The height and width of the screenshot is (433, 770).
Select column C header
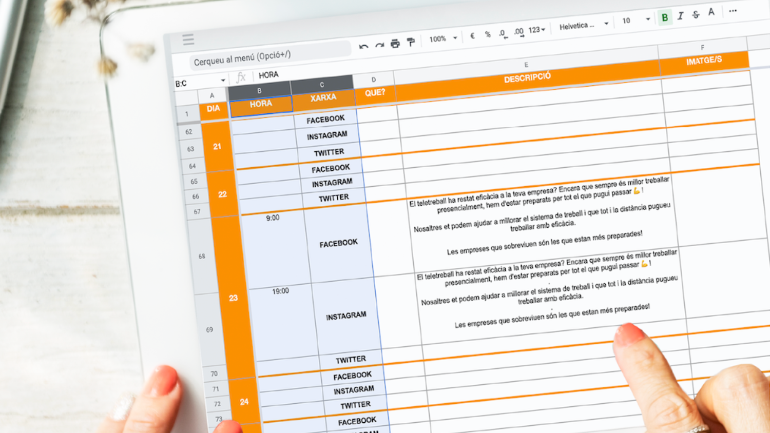[x=322, y=84]
